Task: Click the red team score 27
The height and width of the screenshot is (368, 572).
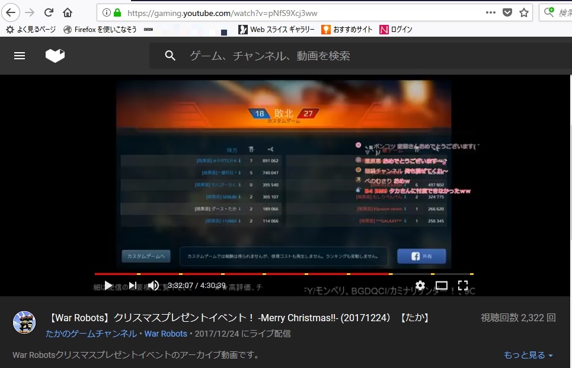Action: (308, 113)
